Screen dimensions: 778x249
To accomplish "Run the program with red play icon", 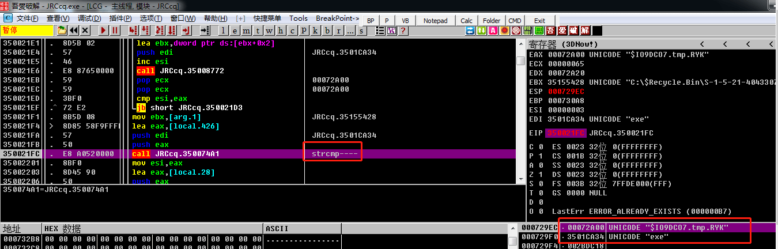I will coord(103,30).
